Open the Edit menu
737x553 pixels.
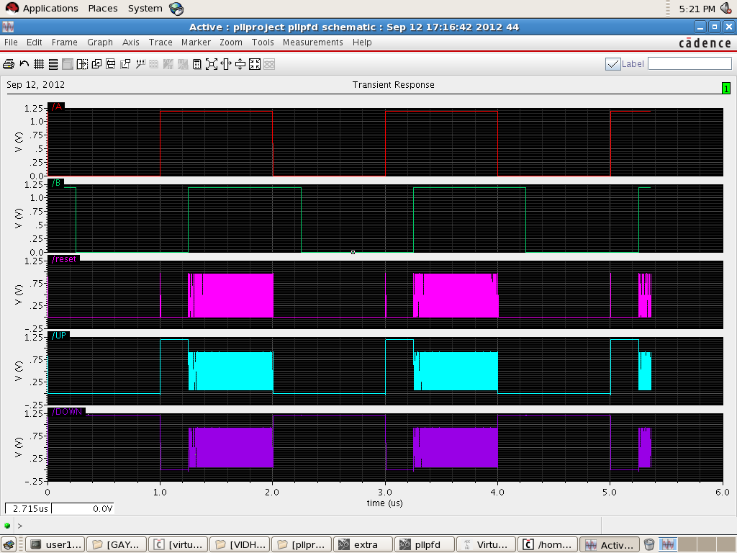35,42
